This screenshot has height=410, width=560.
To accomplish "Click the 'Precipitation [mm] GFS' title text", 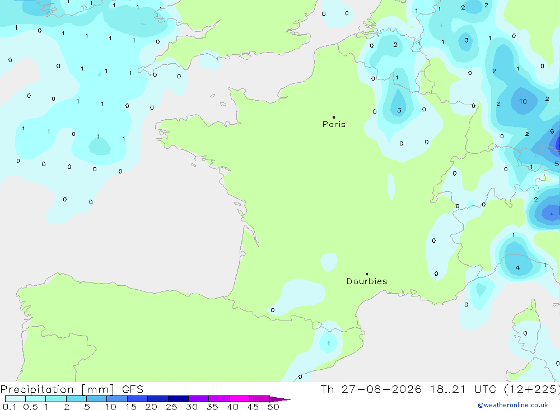I will [72, 389].
